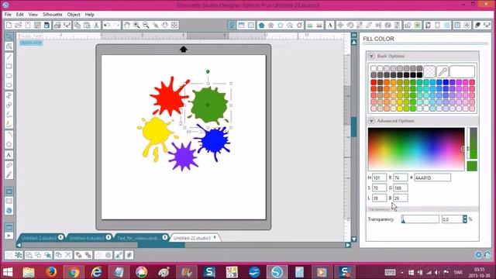496x279 pixels.
Task: Click the Delete X icon in bottom toolbar
Action: (68, 255)
